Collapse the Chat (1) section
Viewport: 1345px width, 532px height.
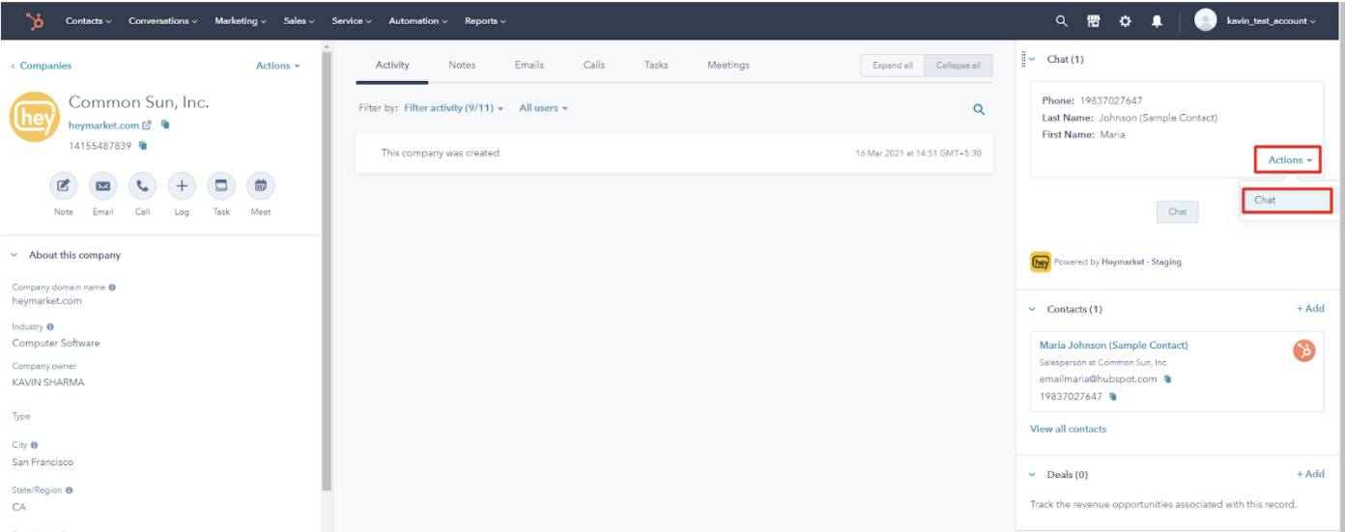[1034, 59]
